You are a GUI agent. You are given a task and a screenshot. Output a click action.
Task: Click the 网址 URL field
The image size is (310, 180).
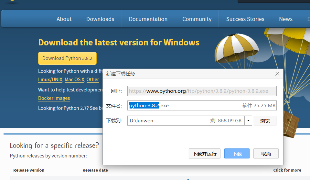(202, 91)
